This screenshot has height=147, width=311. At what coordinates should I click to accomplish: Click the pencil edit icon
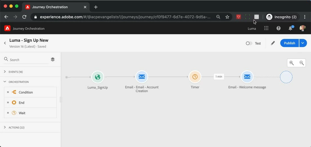273,43
